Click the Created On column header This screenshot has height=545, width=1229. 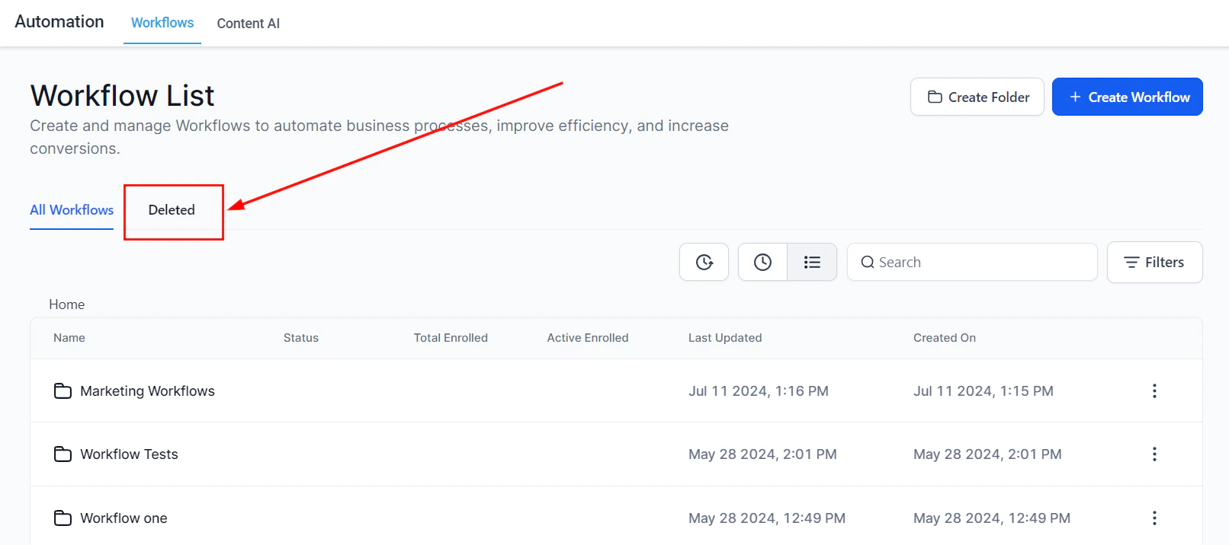point(945,338)
